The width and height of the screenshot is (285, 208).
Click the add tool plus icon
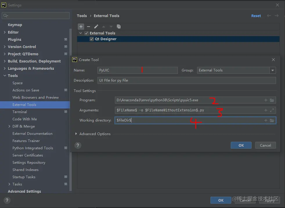pyautogui.click(x=81, y=27)
